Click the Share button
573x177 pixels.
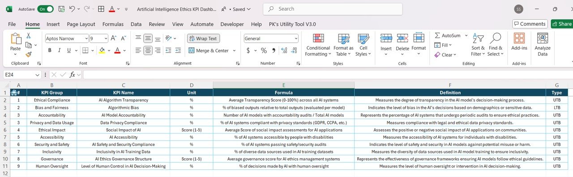pyautogui.click(x=562, y=24)
